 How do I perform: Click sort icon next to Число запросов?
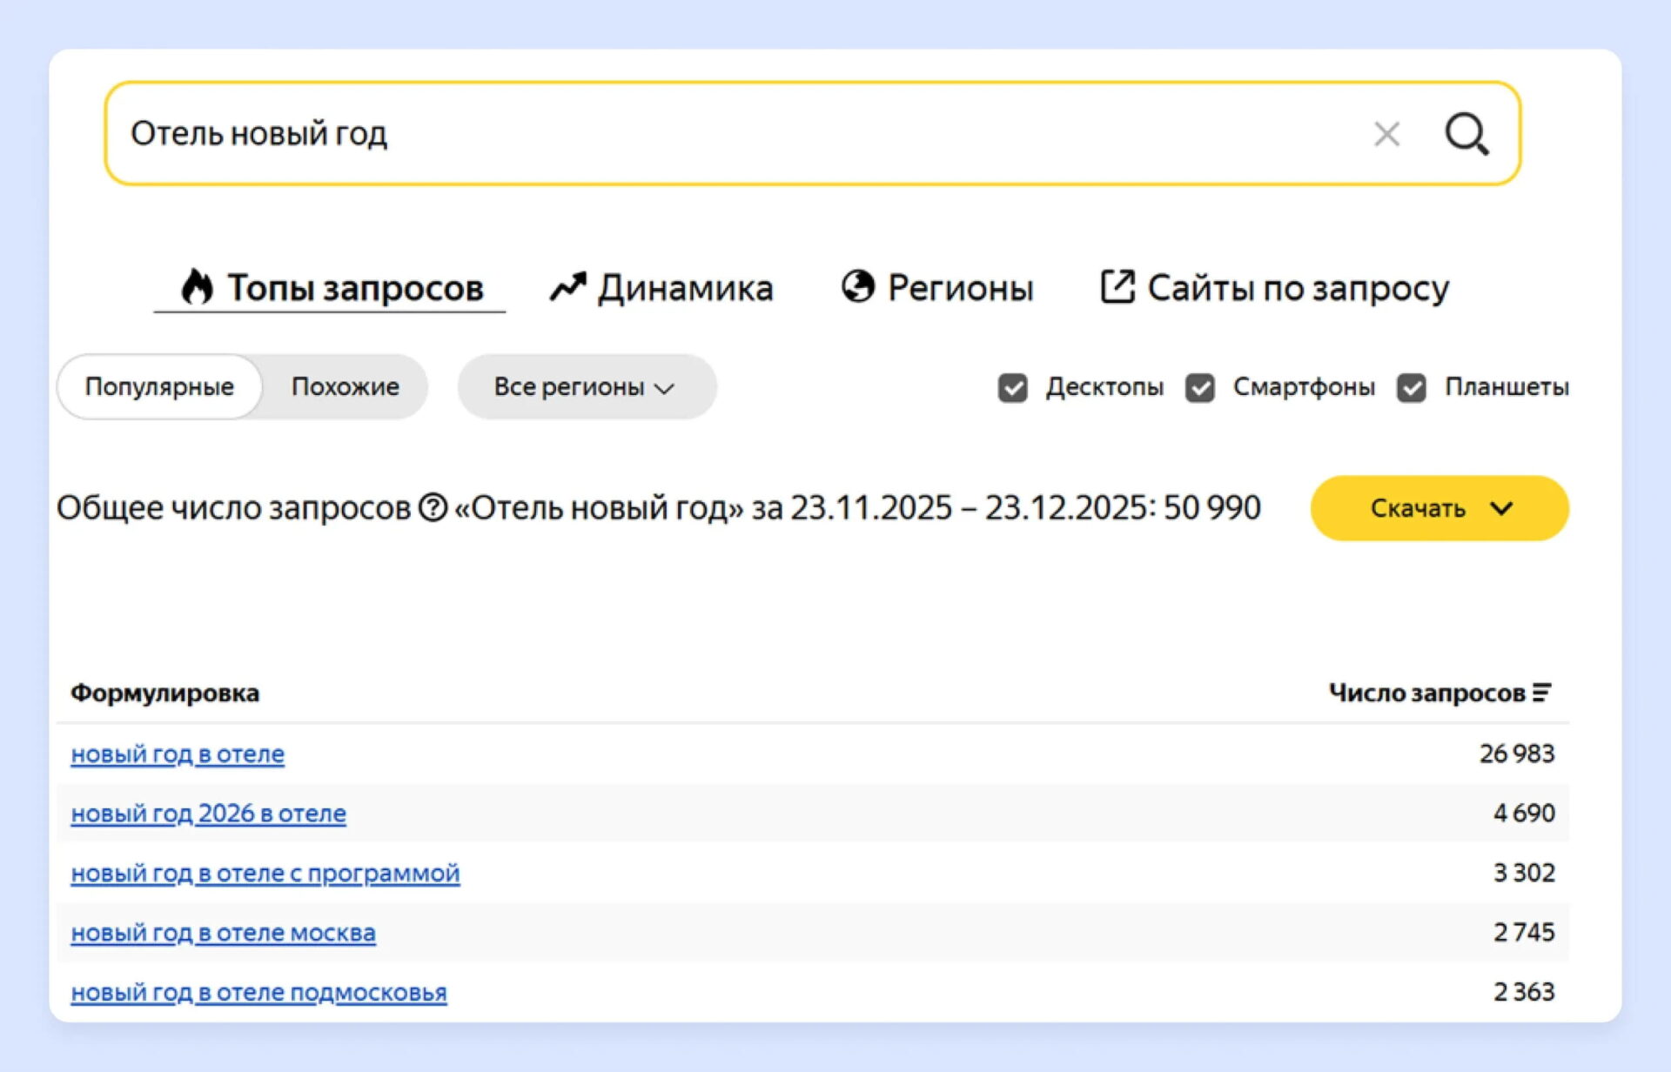(x=1542, y=693)
